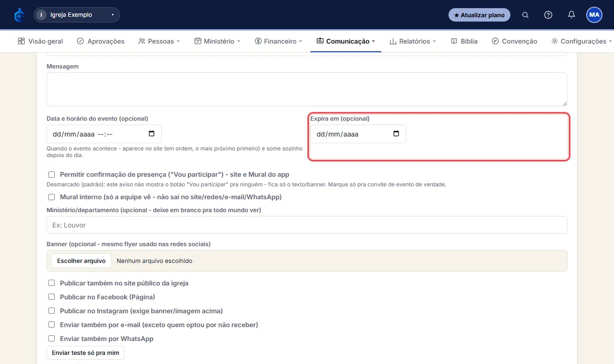Click the Convenção compass icon

click(496, 41)
